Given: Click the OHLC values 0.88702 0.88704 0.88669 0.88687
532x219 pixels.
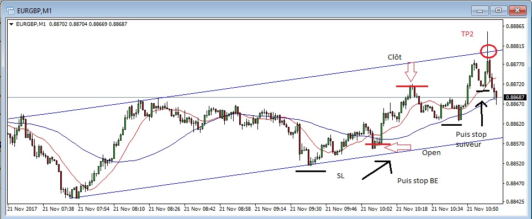Looking at the screenshot, I should point(88,24).
